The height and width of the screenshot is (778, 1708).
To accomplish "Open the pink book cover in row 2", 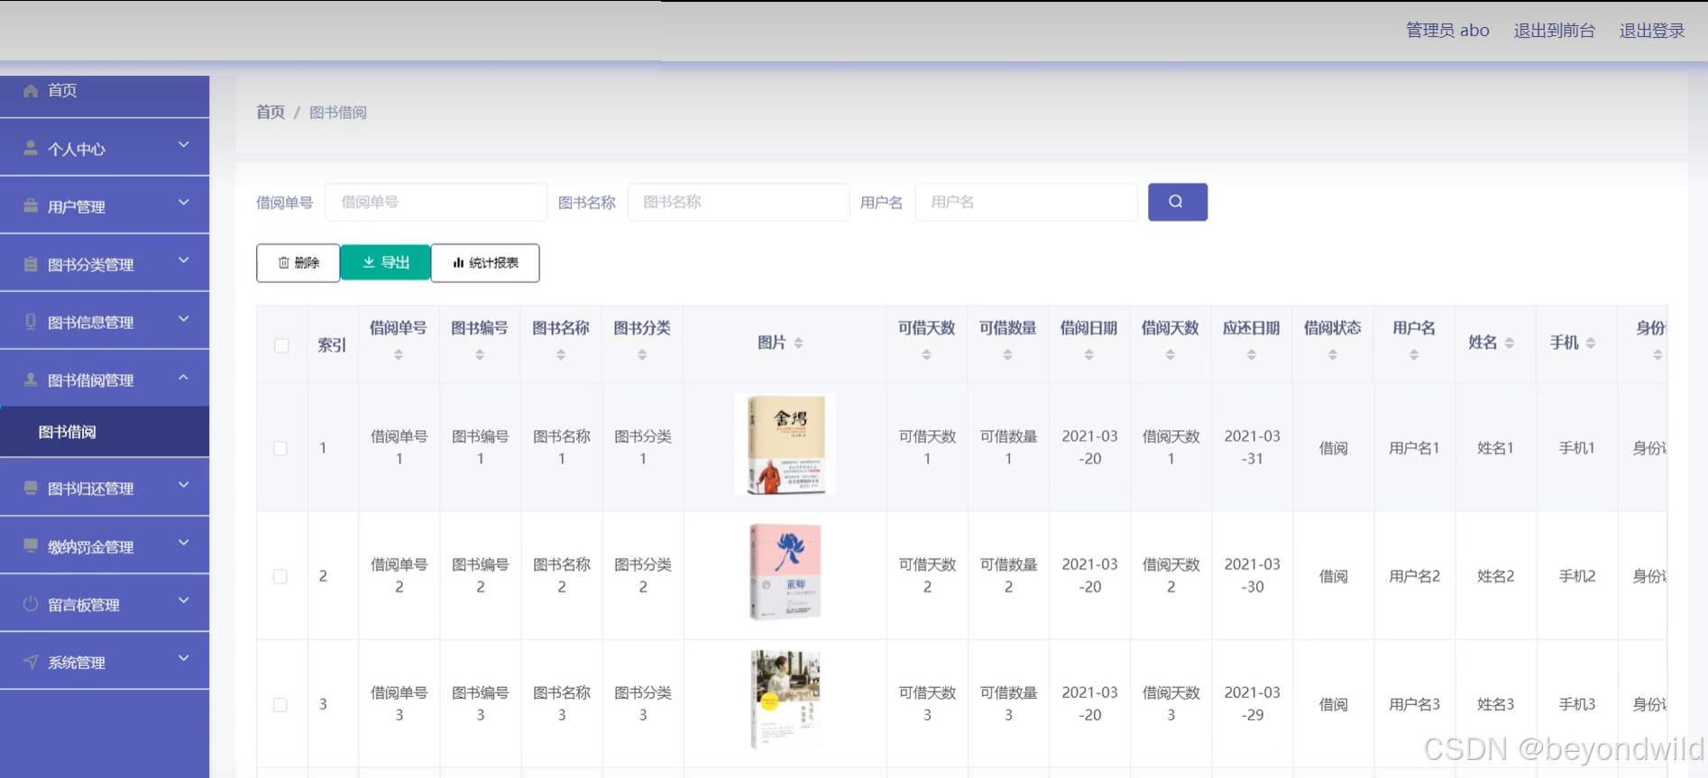I will [x=785, y=572].
